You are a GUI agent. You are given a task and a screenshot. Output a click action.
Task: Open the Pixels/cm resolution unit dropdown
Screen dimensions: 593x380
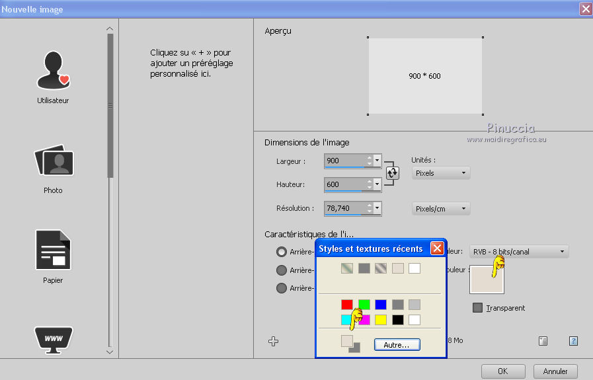(440, 209)
